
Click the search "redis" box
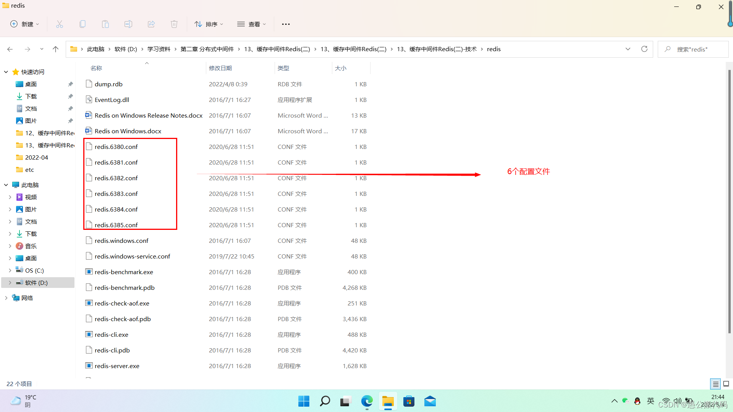point(693,49)
